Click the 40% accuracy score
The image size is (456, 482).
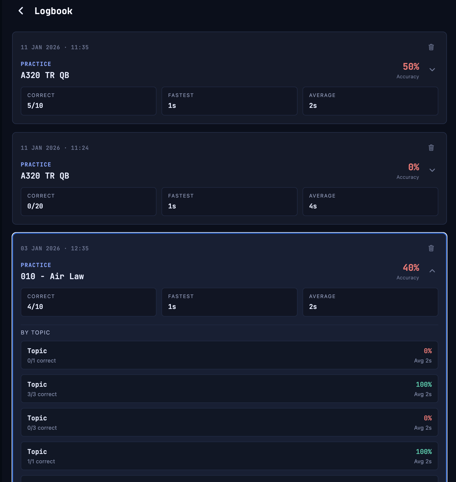[411, 268]
